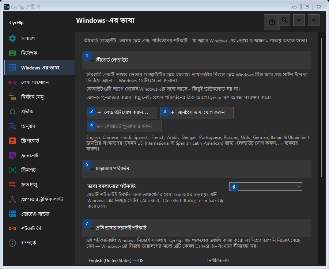Click the undo arrow on লেআউট পুনরুদ্ধার করুন

[100, 126]
